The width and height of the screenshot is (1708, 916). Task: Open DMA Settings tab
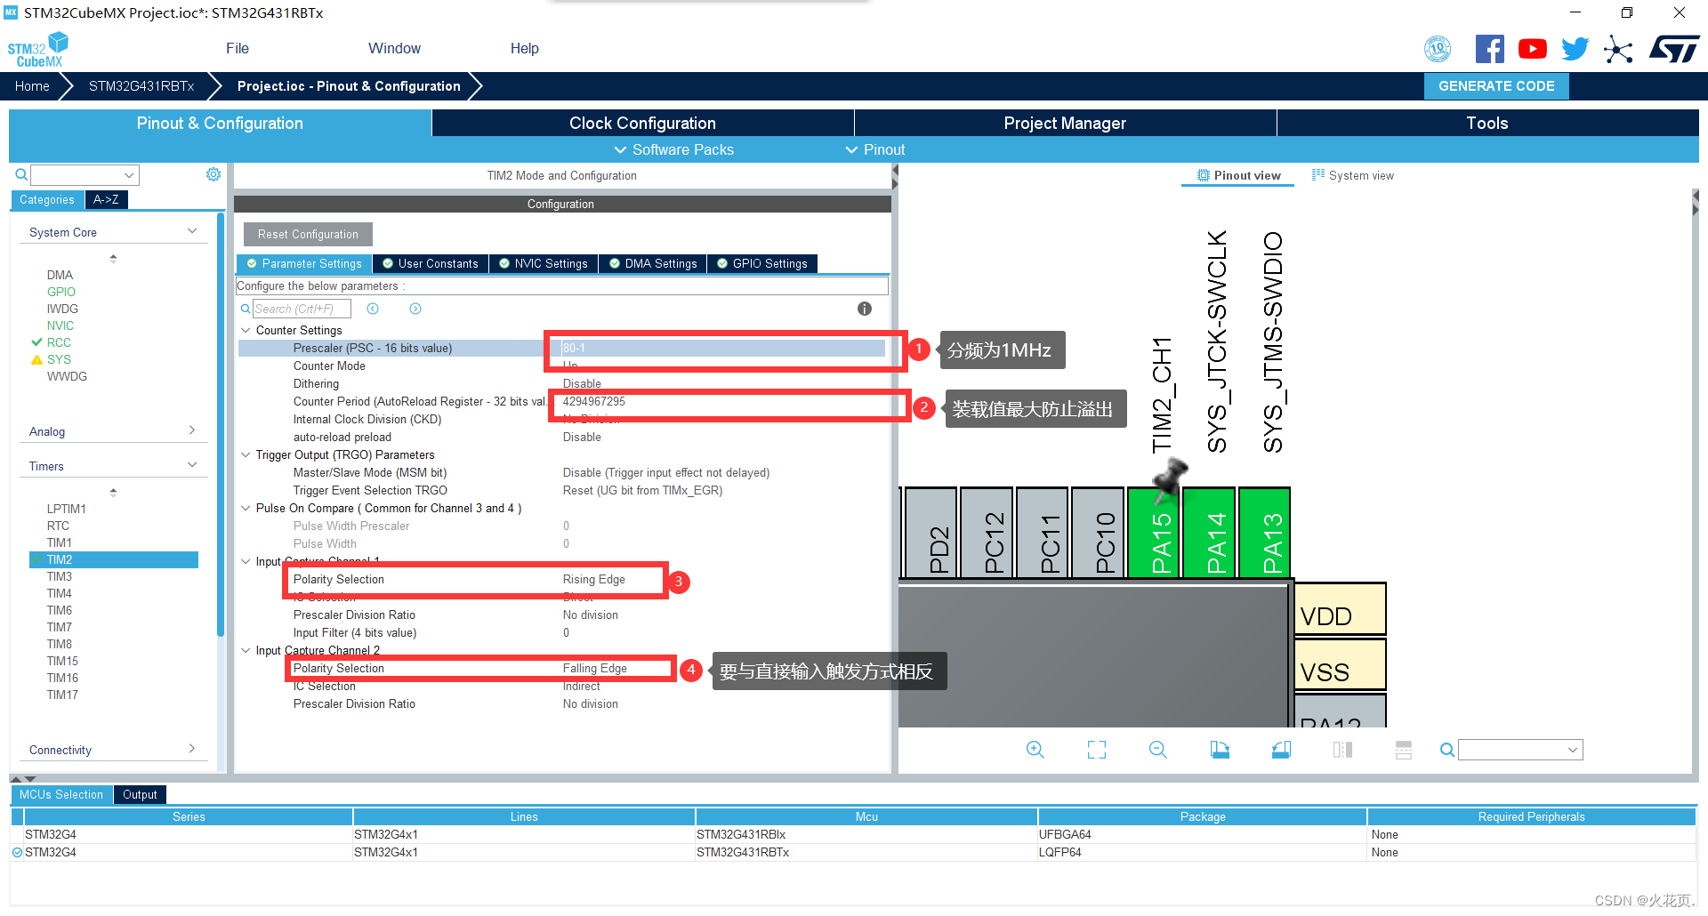click(653, 263)
